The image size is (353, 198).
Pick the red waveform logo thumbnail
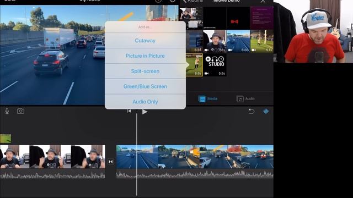coord(238,18)
